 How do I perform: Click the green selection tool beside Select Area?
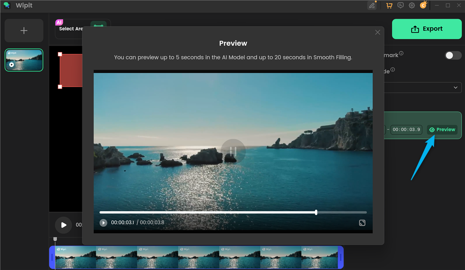click(x=99, y=26)
